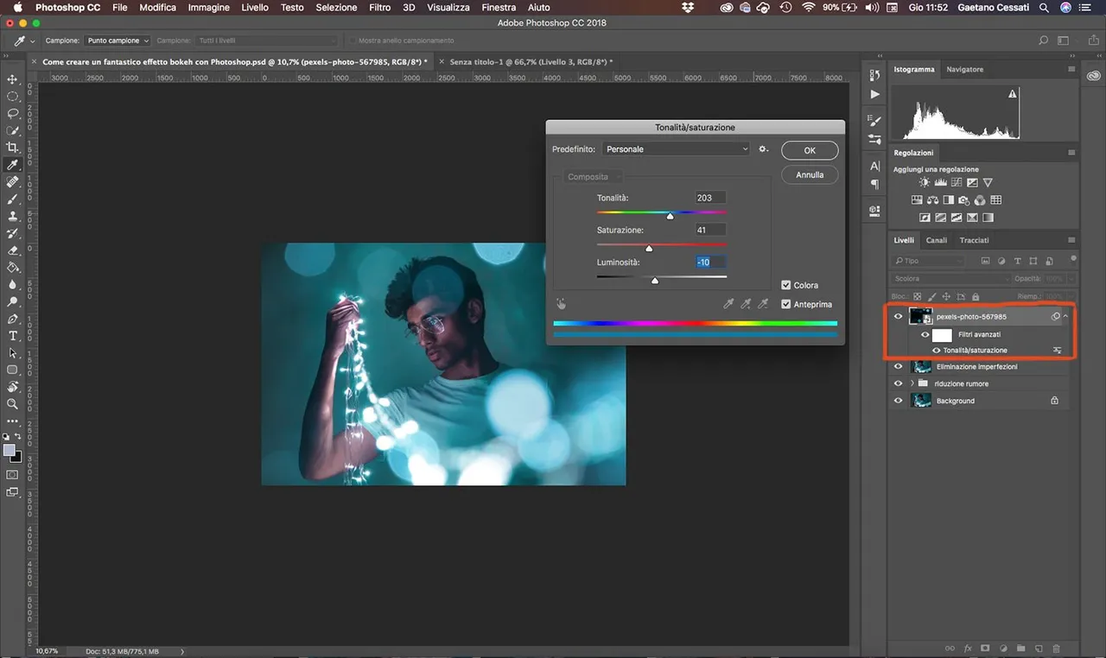Expand the 'riduzione rumore' layer group
The width and height of the screenshot is (1106, 658).
(x=912, y=383)
